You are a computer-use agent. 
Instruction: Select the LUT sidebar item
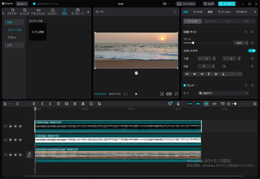(x=14, y=45)
